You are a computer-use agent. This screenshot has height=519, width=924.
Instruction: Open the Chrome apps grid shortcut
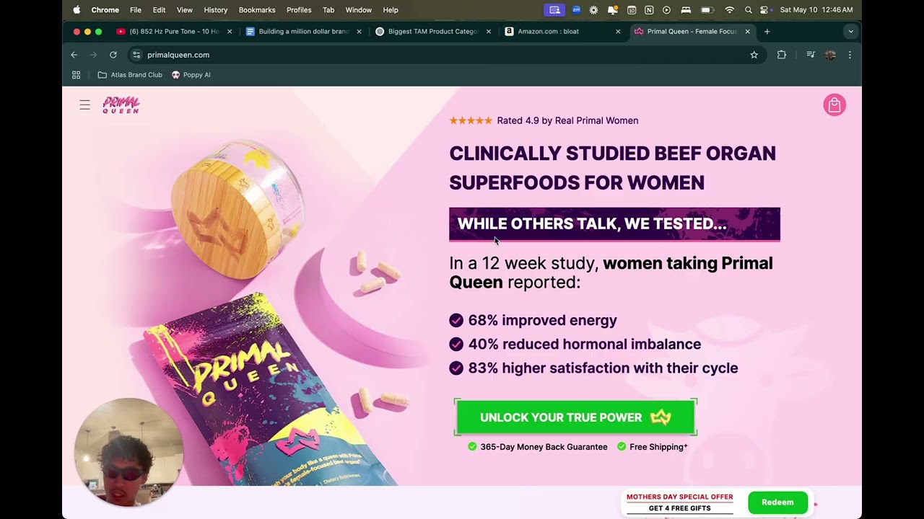76,75
